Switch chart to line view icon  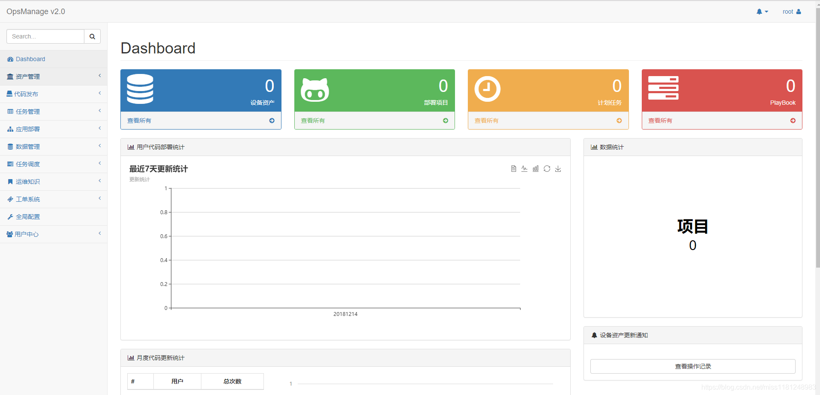[x=524, y=169]
